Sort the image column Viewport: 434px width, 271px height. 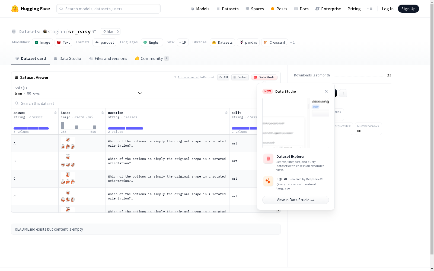tap(103, 113)
